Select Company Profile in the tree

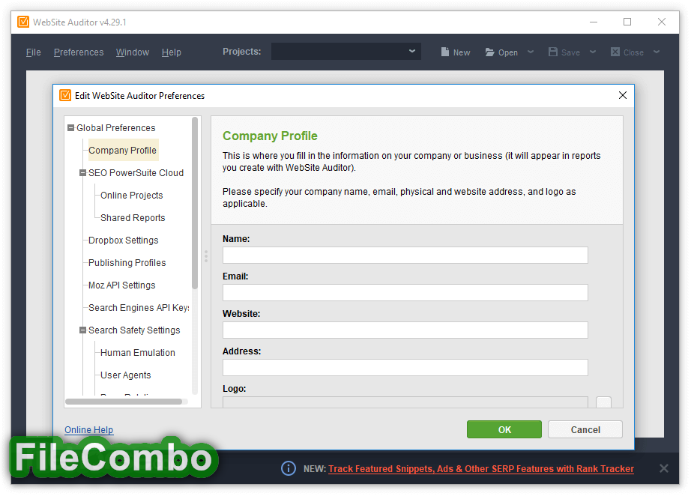(x=122, y=150)
